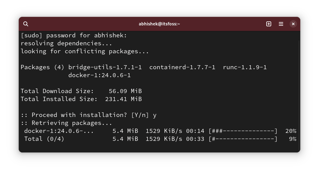
Task: Click the terminal's vertical scrollbar
Action: click(x=299, y=92)
